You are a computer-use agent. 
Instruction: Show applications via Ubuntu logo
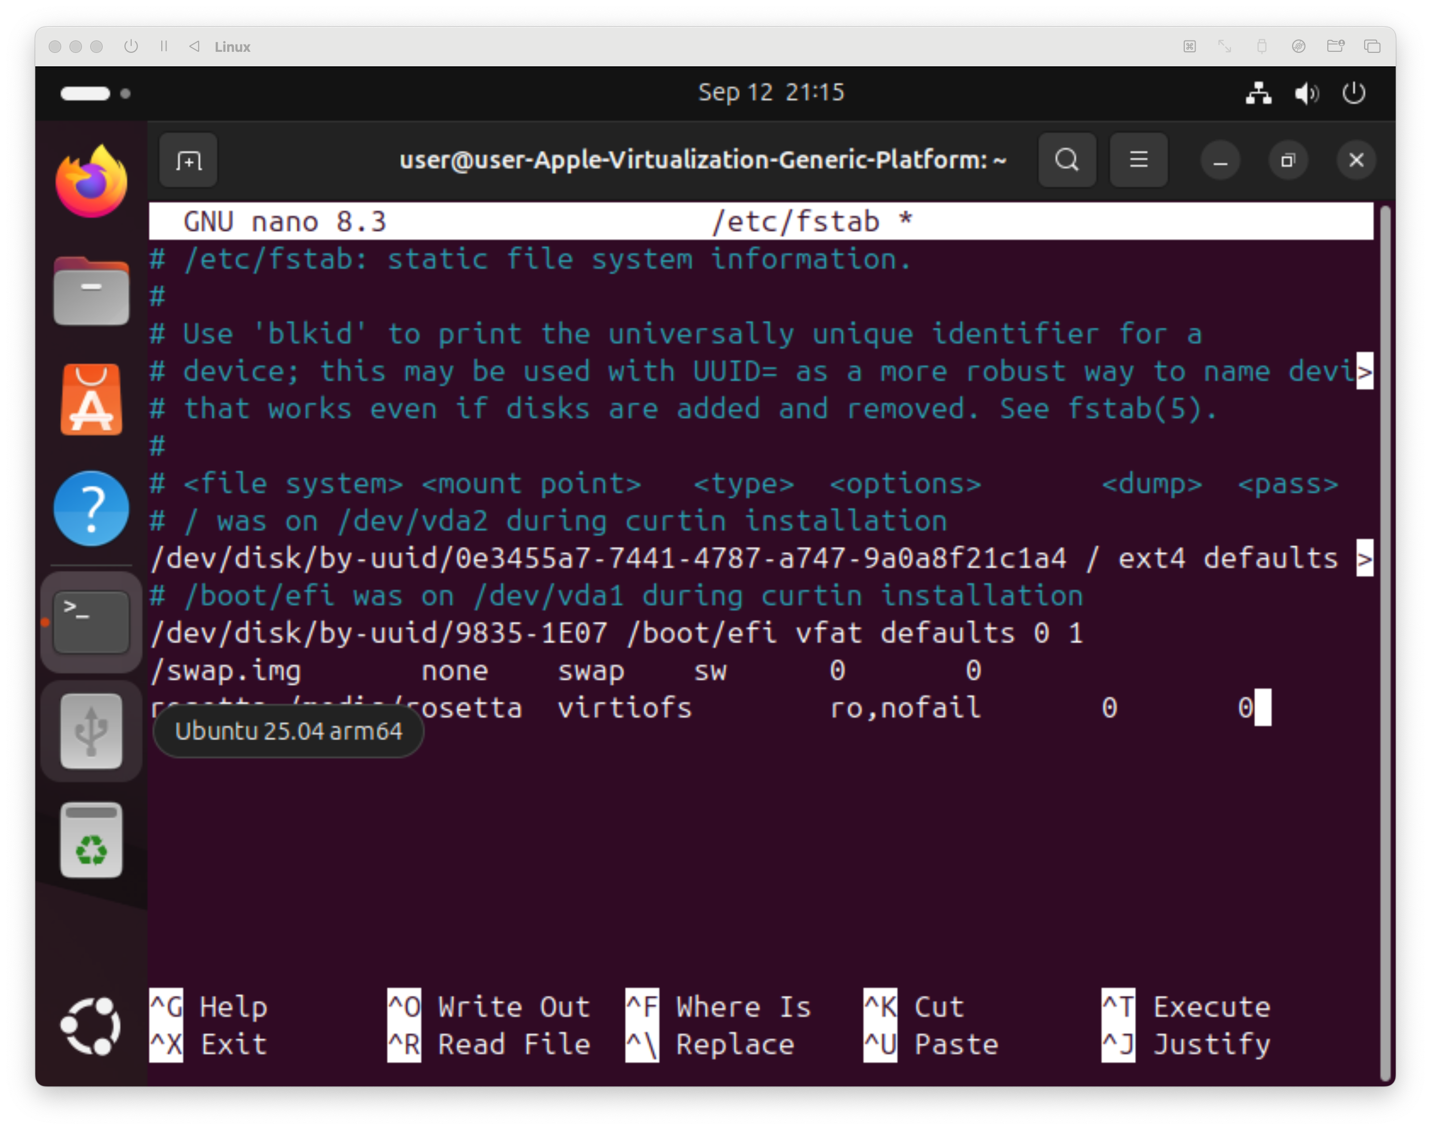point(91,1025)
